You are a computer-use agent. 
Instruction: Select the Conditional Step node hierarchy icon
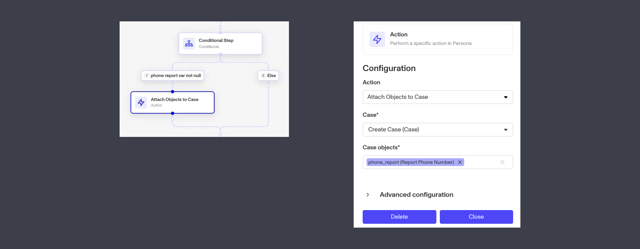tap(189, 43)
